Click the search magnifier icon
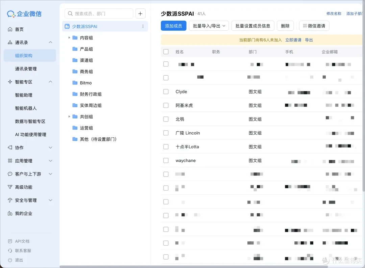Viewport: 365px width, 268px height. click(x=70, y=14)
